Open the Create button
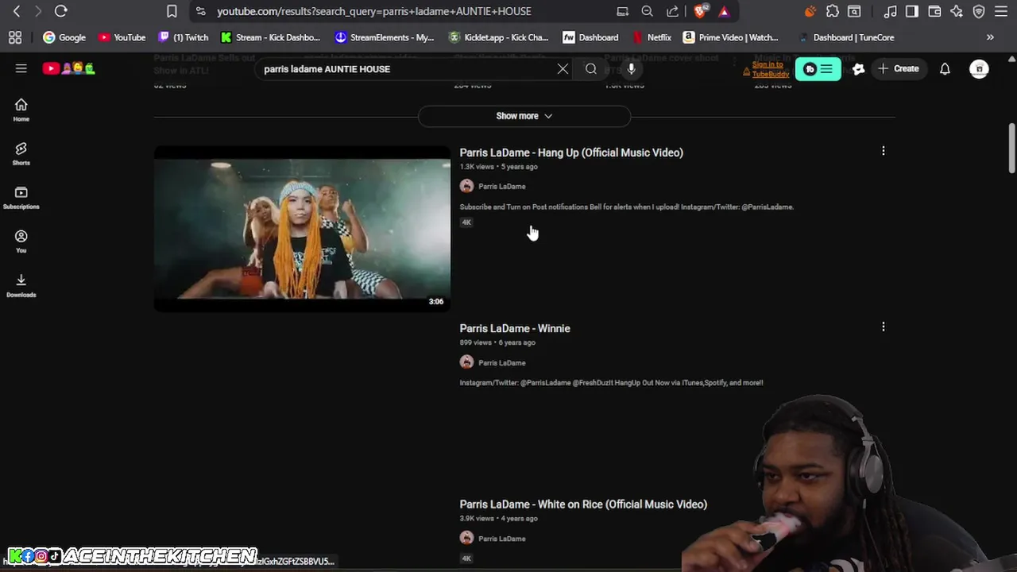1017x572 pixels. click(898, 69)
